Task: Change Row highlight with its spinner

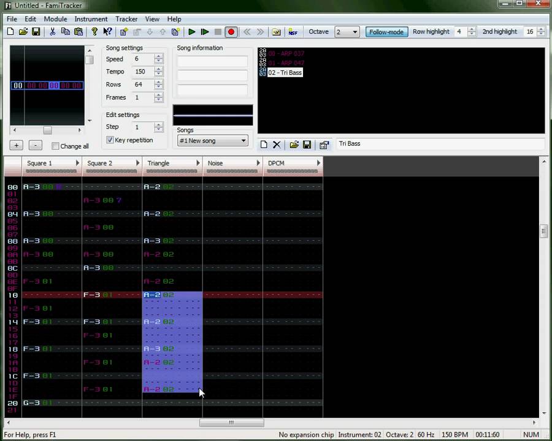Action: click(472, 32)
